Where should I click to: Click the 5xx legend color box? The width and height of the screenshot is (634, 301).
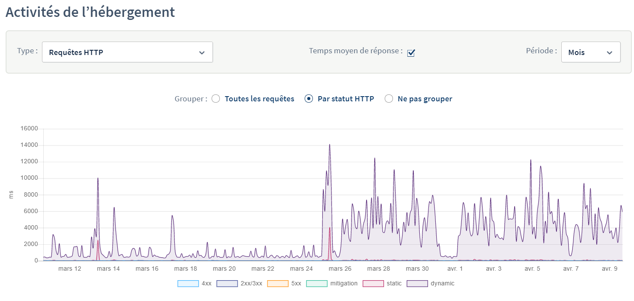(277, 284)
